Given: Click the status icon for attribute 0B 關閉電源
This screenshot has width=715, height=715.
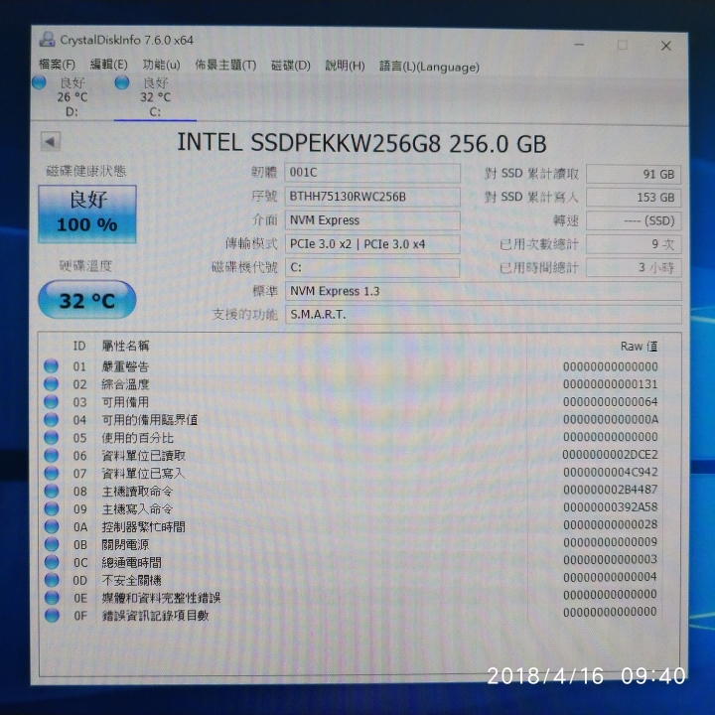Looking at the screenshot, I should point(52,544).
